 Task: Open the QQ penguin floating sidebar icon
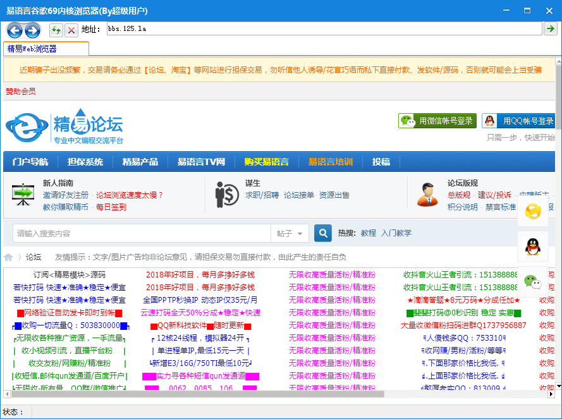tap(532, 246)
